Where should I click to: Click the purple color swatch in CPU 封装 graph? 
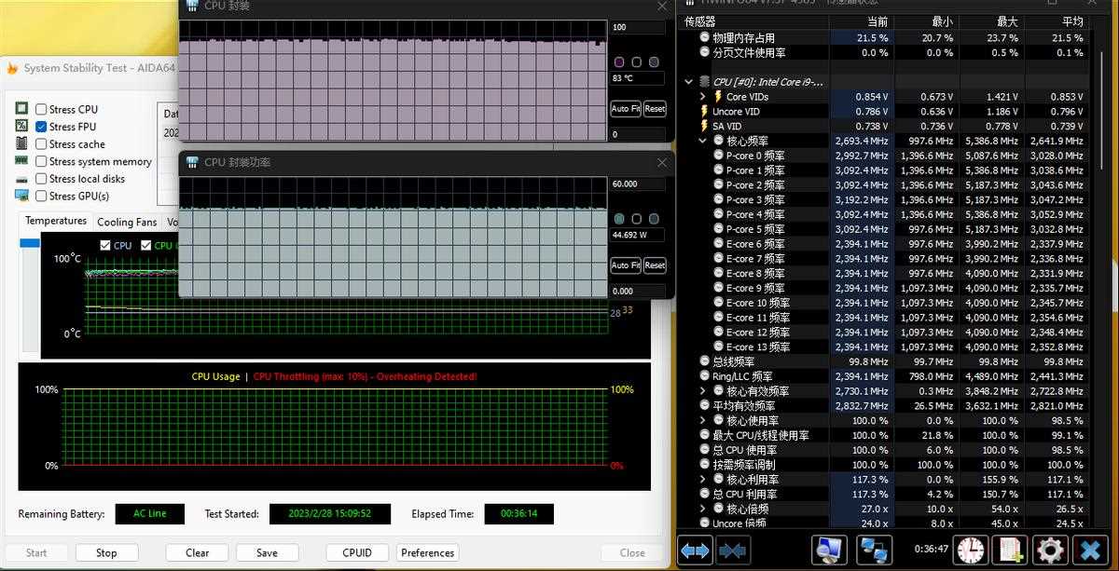coord(619,62)
